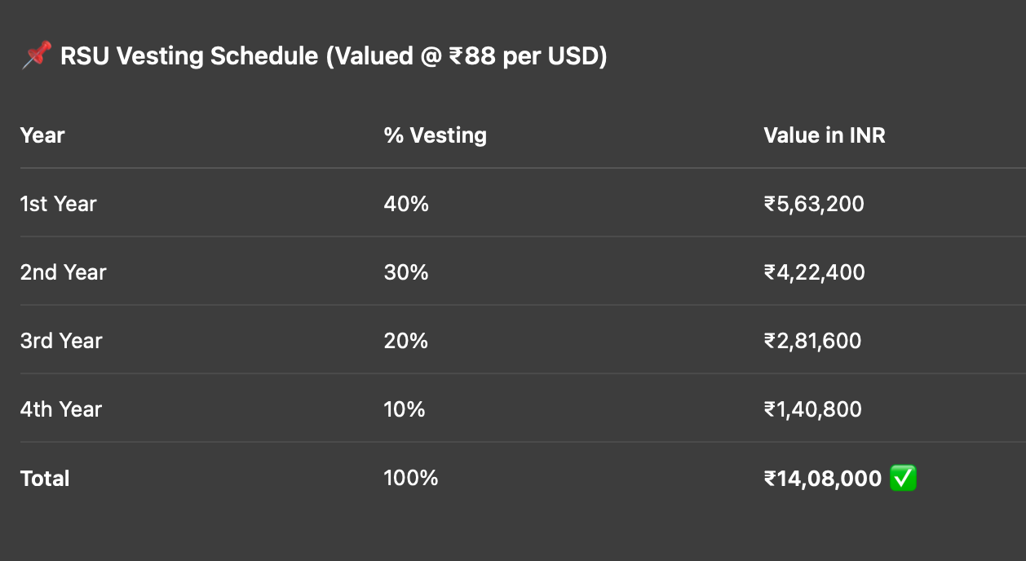Click the ₹5,63,200 value cell

point(814,204)
